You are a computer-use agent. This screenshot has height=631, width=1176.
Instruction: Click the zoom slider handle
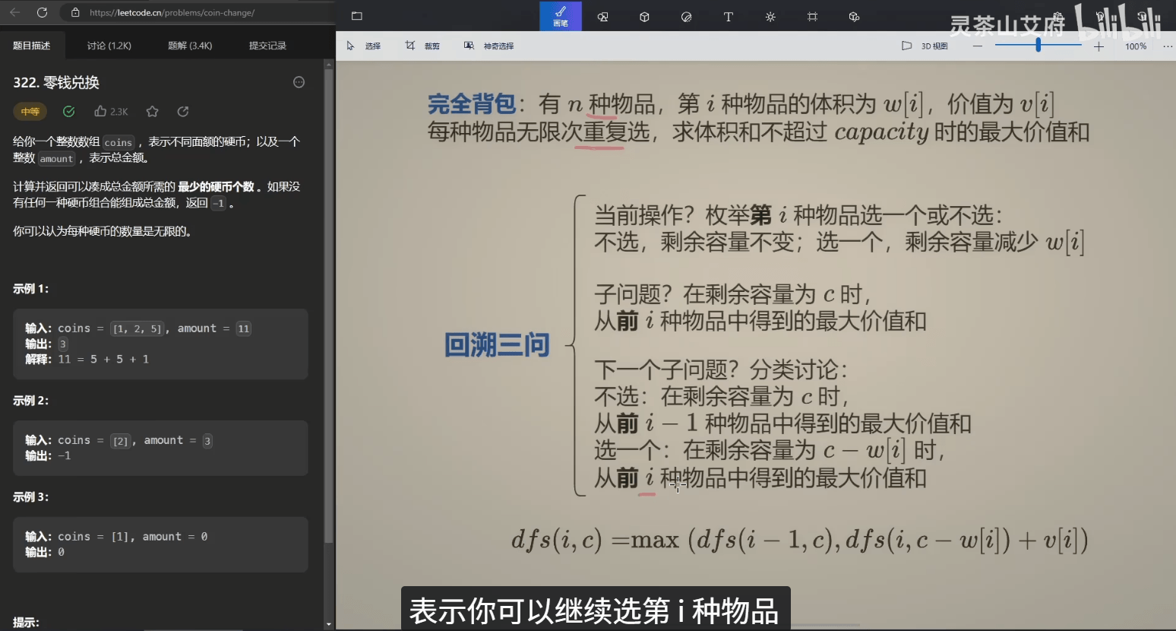tap(1038, 46)
